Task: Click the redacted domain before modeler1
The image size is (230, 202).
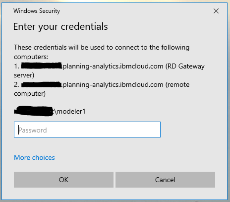Action: click(x=34, y=111)
